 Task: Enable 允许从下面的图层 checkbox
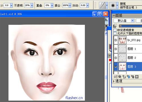115,33
